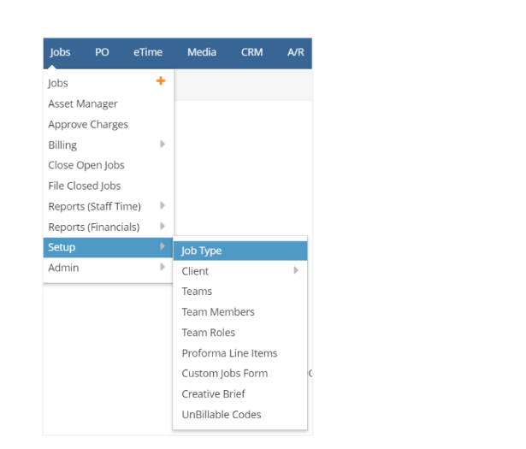Screen dimensions: 526x449
Task: Open the Media menu
Action: coord(202,52)
